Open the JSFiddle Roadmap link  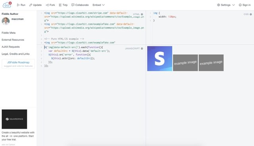(18, 62)
